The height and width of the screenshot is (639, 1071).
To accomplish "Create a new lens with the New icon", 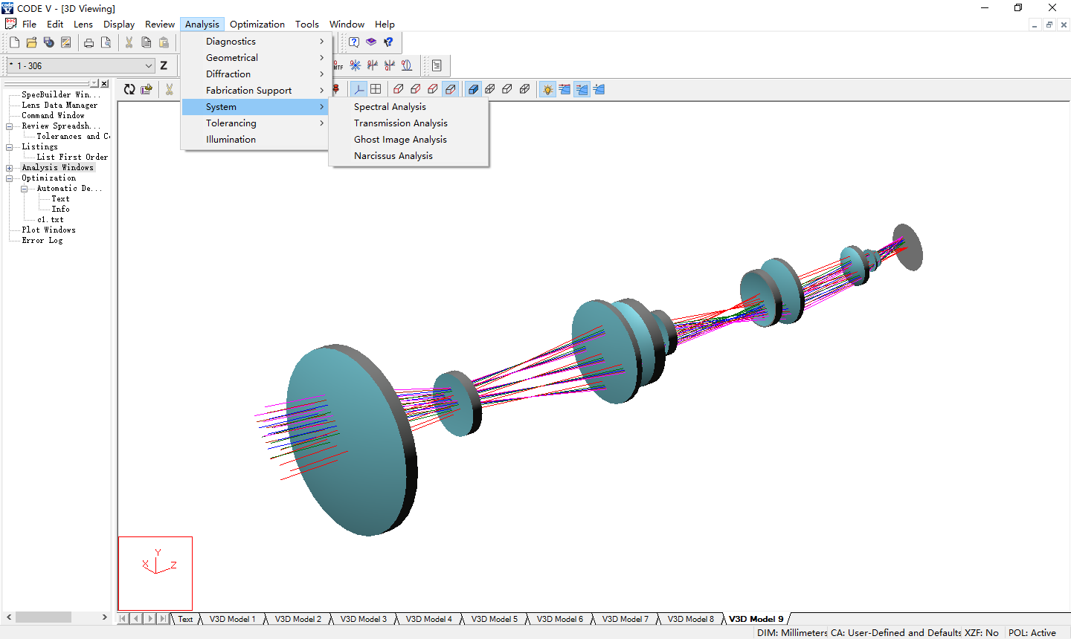I will (x=14, y=42).
